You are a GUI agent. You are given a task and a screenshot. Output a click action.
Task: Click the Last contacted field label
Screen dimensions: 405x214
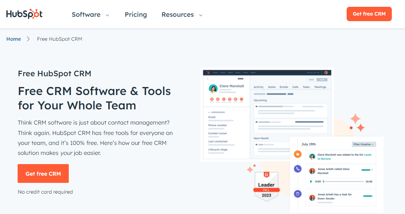coord(218,141)
